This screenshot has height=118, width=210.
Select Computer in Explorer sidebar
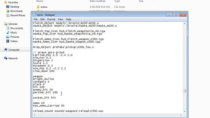coord(14,50)
